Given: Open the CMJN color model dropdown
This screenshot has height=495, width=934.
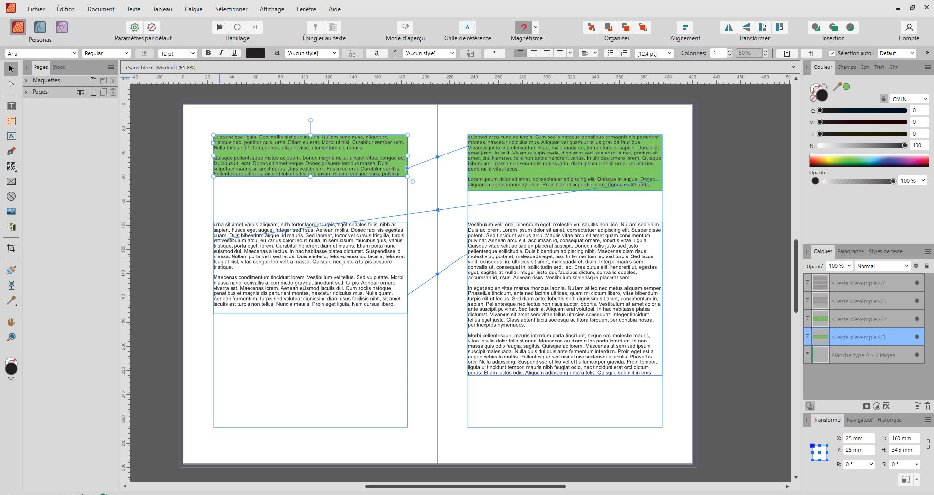Looking at the screenshot, I should 909,99.
